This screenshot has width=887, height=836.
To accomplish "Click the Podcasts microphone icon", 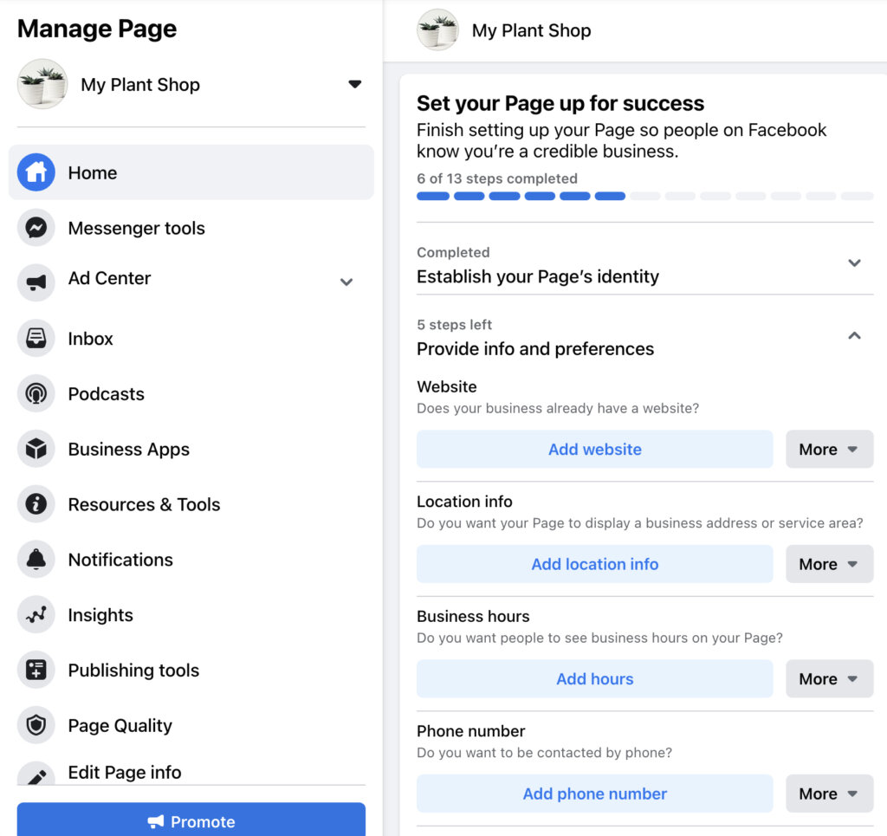I will point(36,393).
